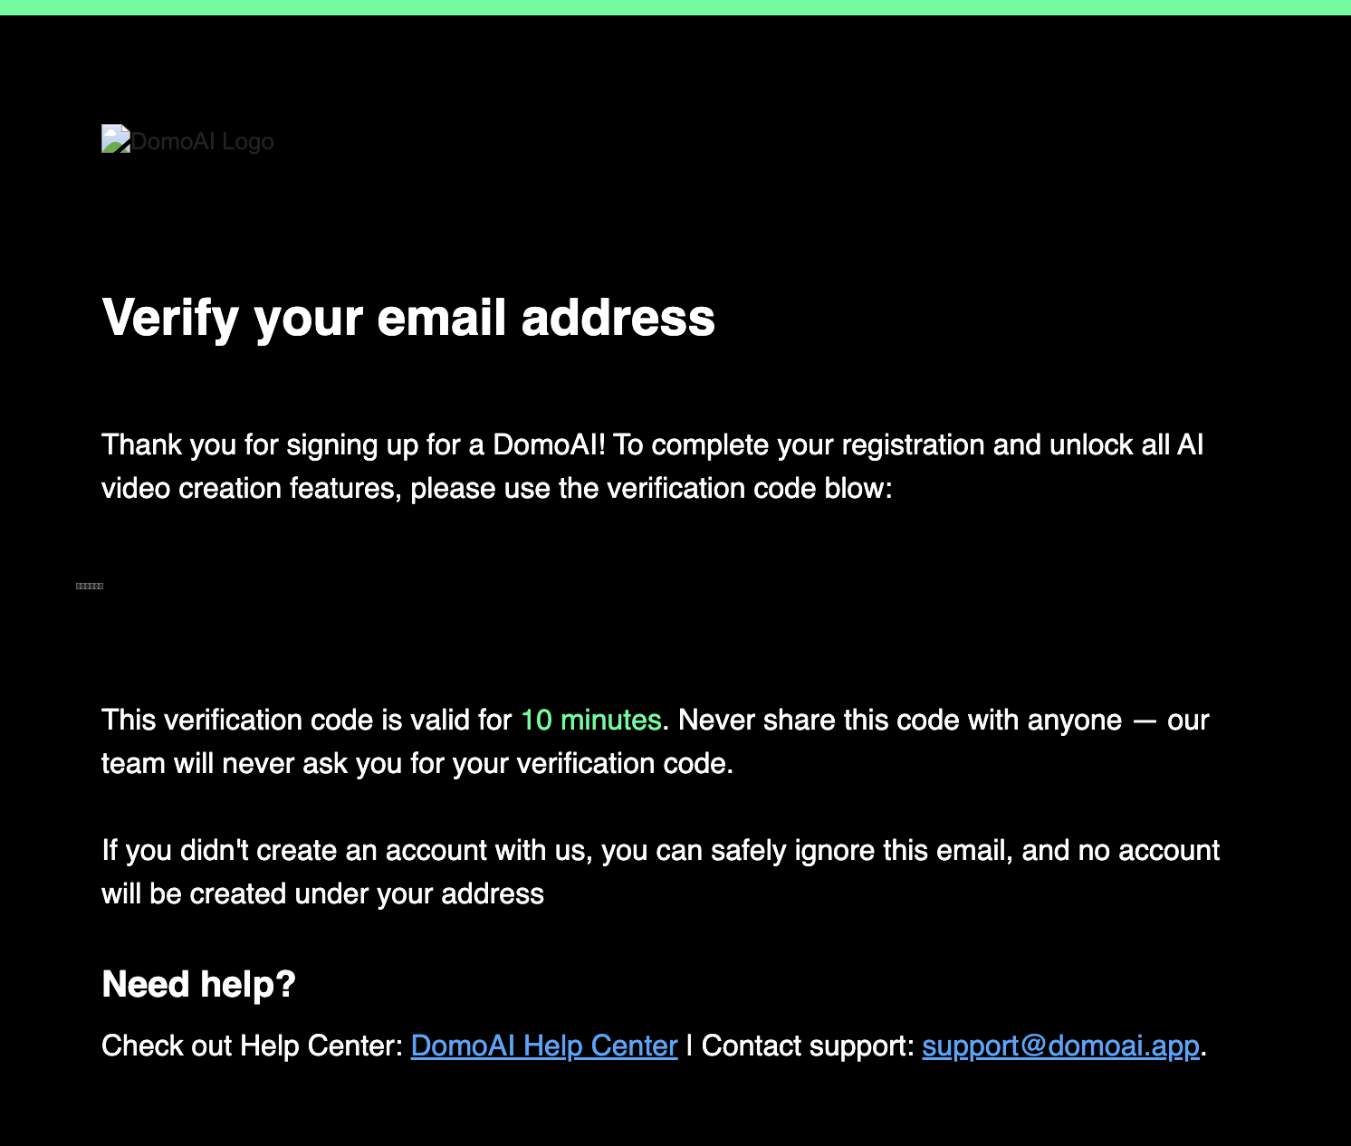Click the "Thank you for signing up" sentence

357,445
